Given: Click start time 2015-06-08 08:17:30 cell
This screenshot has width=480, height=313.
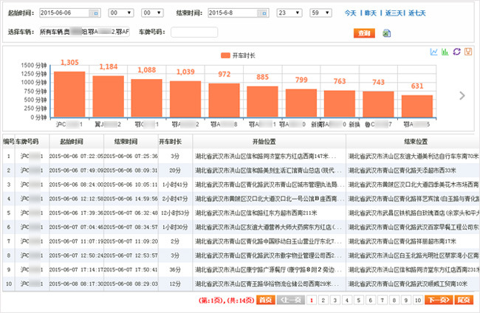Looking at the screenshot, I should 76,284.
